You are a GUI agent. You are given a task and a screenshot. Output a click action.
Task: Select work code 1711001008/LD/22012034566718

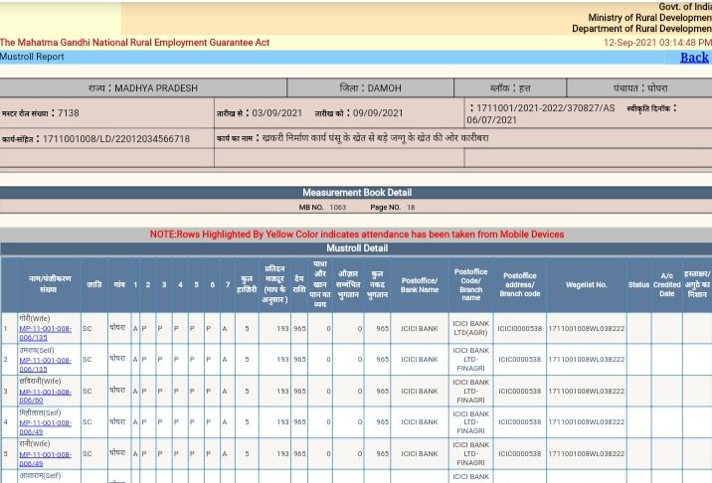[116, 139]
